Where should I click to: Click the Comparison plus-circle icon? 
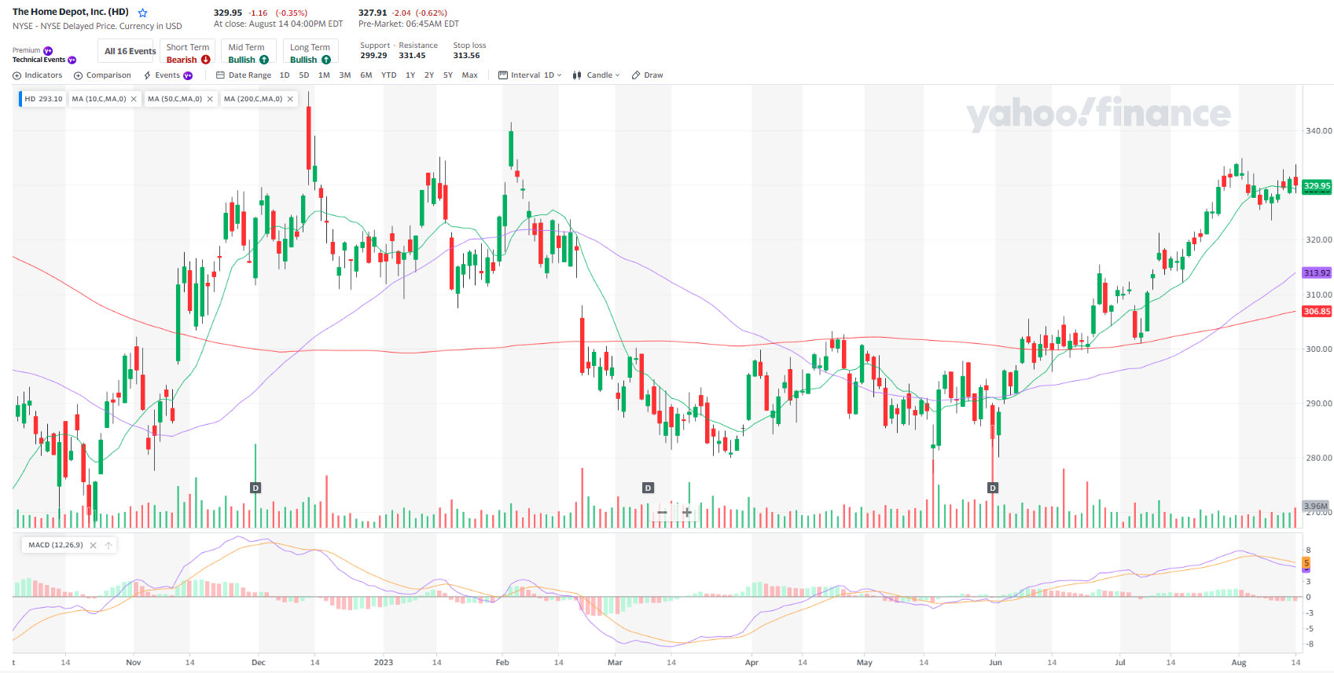click(x=79, y=75)
